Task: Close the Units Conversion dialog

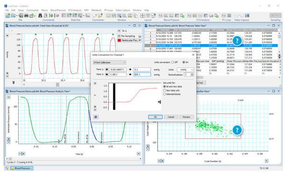Action: (193, 55)
